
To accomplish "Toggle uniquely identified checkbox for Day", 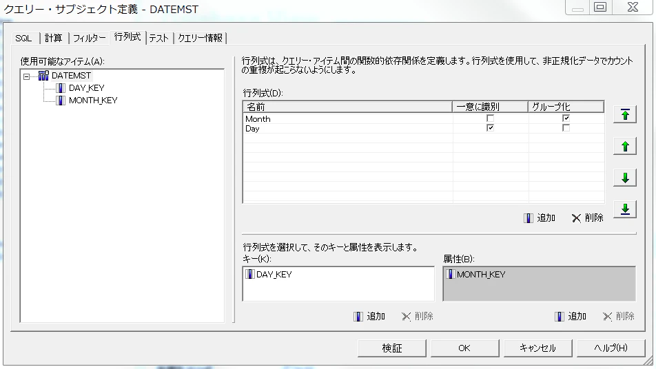I will point(491,128).
